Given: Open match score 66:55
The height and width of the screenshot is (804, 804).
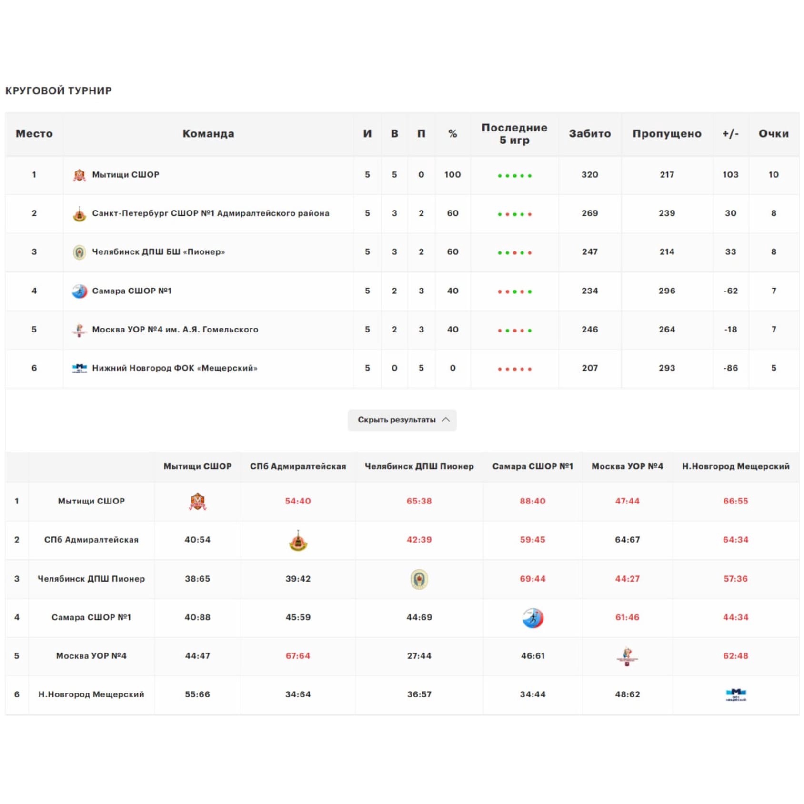Looking at the screenshot, I should click(736, 501).
